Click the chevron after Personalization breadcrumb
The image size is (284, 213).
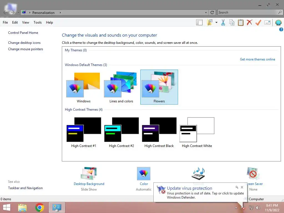pos(60,13)
